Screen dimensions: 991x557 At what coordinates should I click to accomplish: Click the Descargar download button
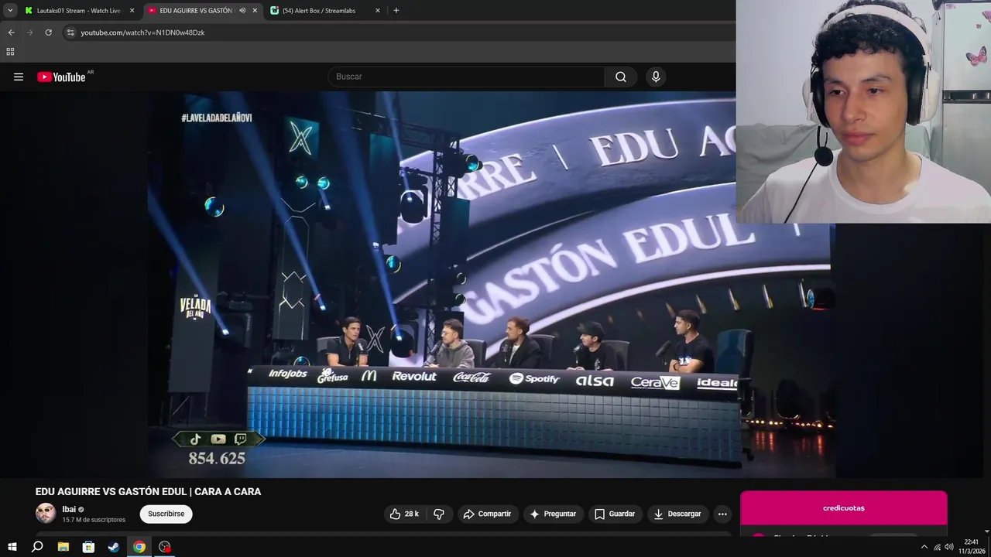(677, 514)
